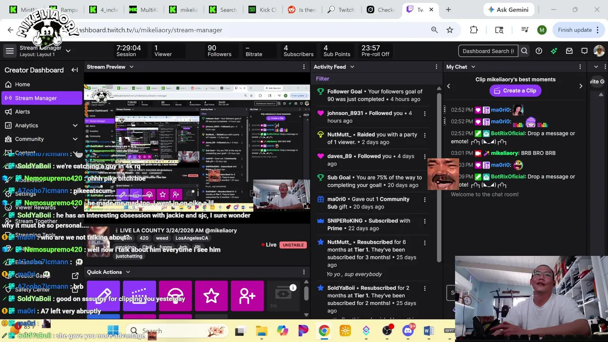
Task: Open options for NutMutt_ raid event
Action: (425, 135)
